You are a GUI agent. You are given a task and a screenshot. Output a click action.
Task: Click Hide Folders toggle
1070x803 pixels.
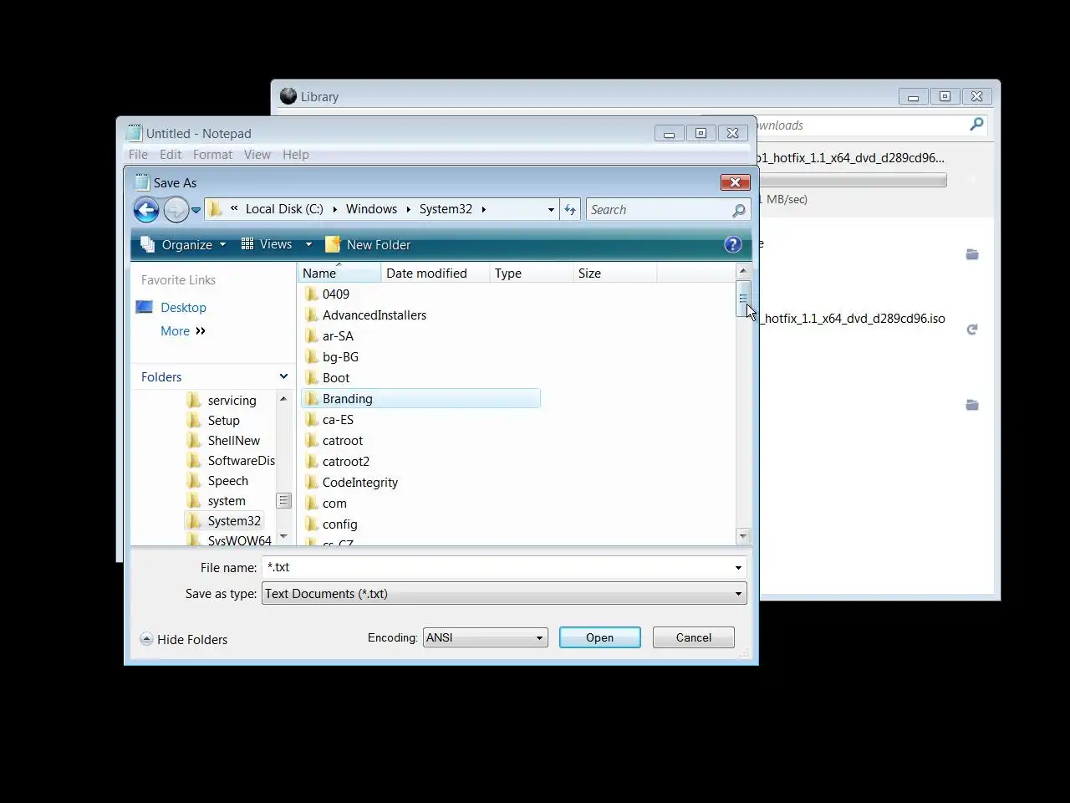(184, 640)
